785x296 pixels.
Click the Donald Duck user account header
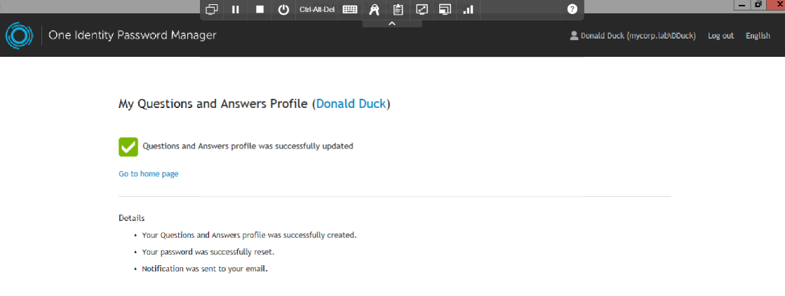click(x=633, y=36)
